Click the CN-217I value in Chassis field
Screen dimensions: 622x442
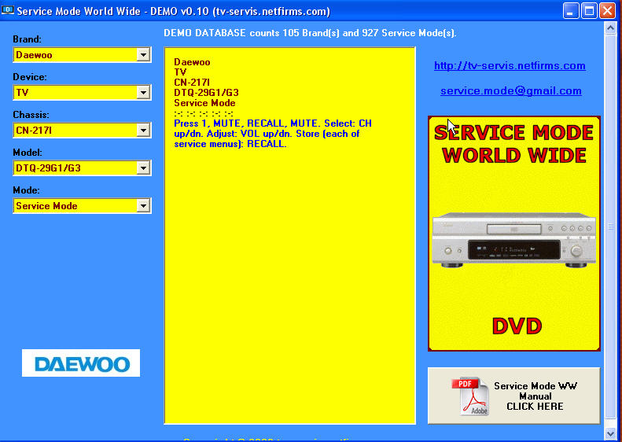(x=34, y=130)
